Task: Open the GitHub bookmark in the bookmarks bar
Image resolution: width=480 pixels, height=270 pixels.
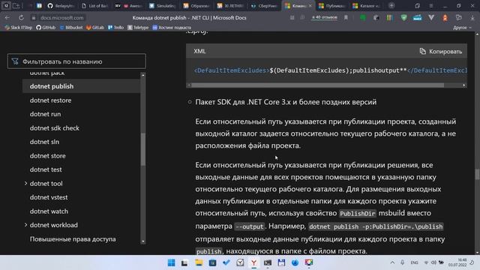Action: click(x=46, y=28)
